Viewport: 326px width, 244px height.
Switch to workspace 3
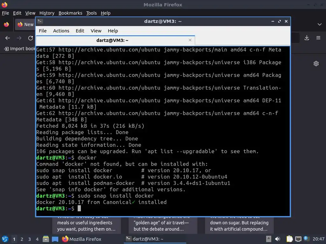coord(30,239)
